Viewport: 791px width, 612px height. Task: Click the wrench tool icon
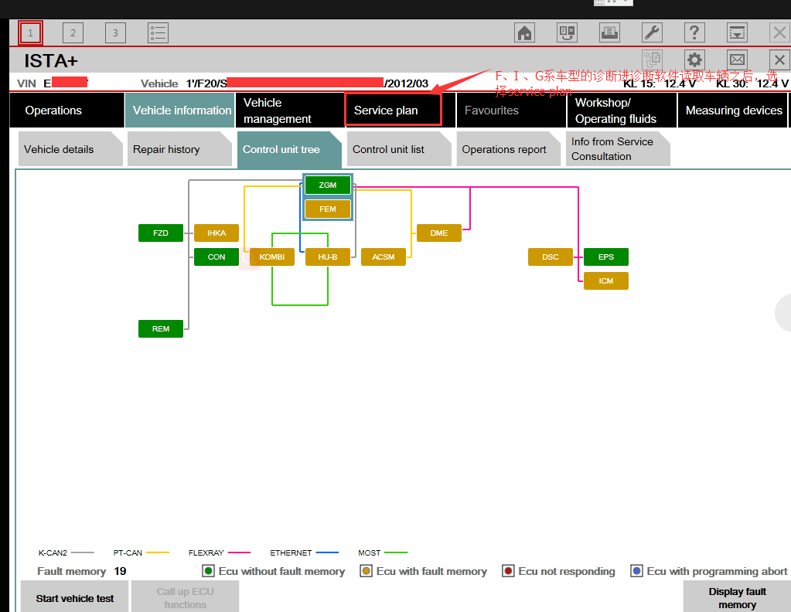click(652, 32)
